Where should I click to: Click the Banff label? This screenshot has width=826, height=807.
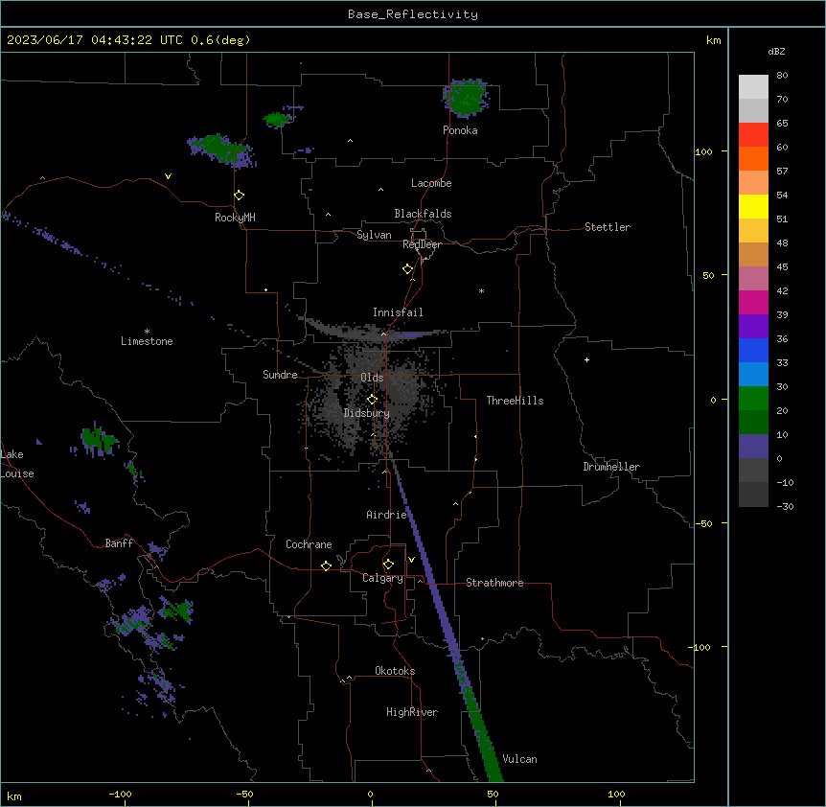[119, 543]
